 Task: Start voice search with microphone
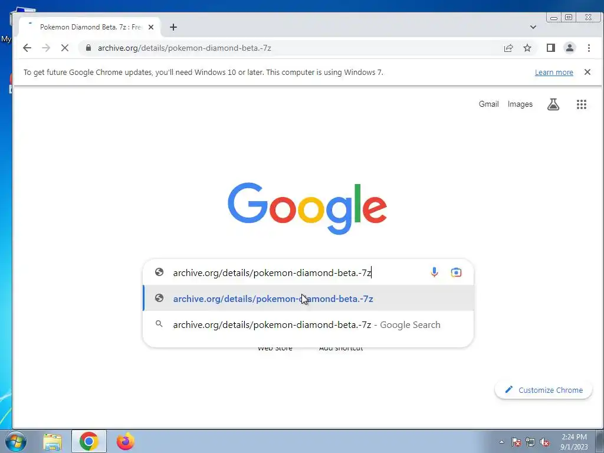click(x=434, y=273)
